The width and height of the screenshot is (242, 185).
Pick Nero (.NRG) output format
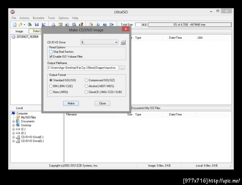click(x=51, y=92)
